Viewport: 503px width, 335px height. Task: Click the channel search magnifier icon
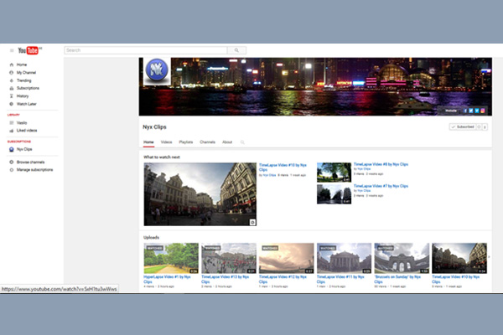pos(242,142)
